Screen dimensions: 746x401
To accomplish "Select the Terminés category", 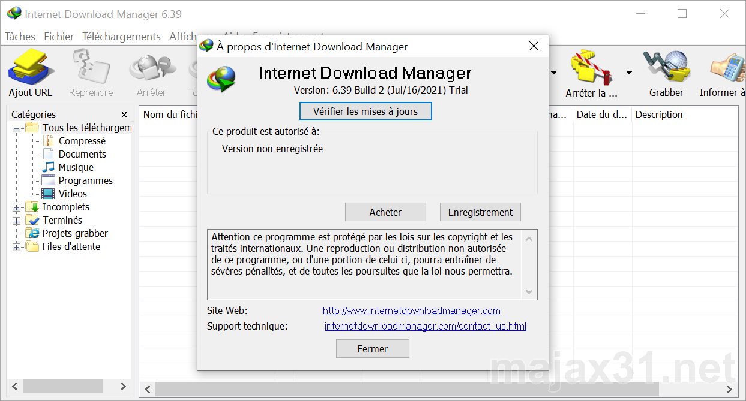I will (x=62, y=220).
